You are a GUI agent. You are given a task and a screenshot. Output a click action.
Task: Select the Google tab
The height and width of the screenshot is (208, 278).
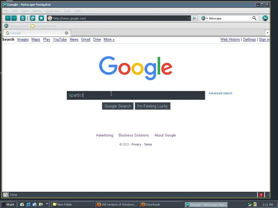(x=37, y=33)
